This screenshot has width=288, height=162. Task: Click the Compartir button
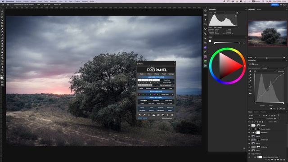[x=274, y=4]
